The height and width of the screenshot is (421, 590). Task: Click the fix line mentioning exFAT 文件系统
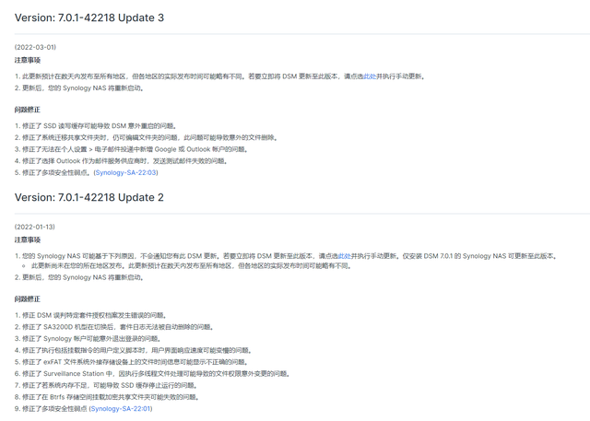click(132, 362)
